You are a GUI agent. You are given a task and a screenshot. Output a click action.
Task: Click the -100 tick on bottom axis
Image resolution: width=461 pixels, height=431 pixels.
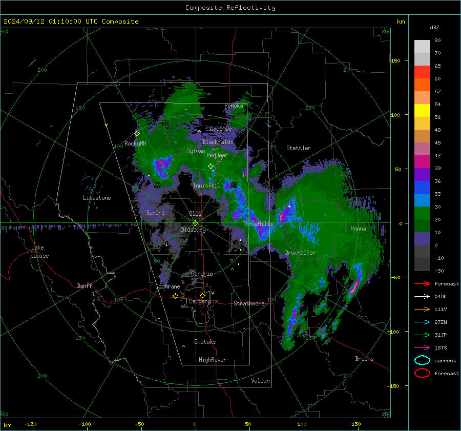85,424
